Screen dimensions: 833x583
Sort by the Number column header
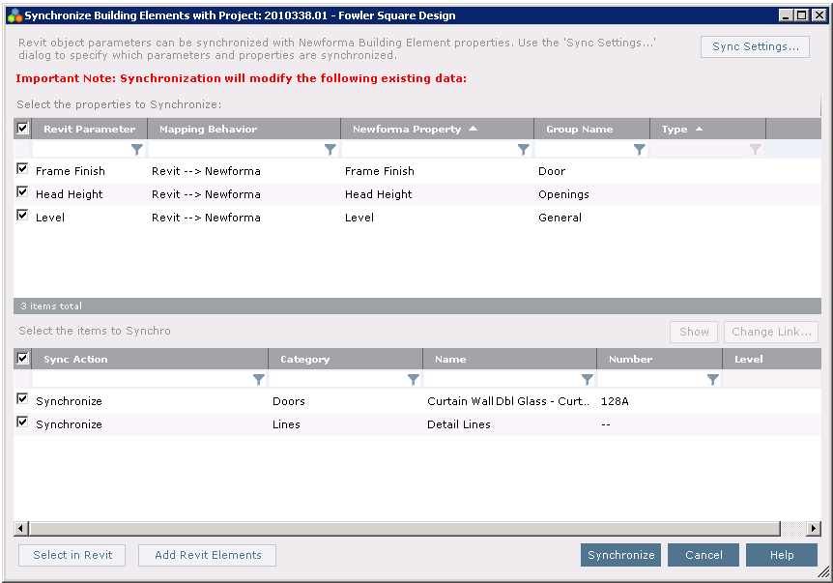(659, 360)
